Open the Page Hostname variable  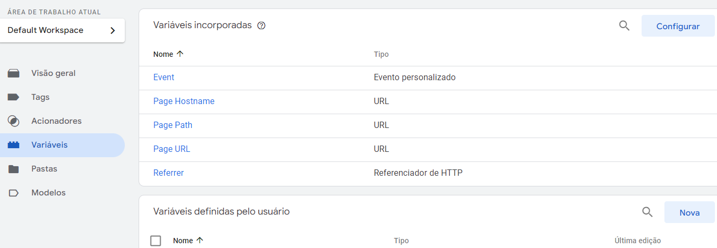184,101
